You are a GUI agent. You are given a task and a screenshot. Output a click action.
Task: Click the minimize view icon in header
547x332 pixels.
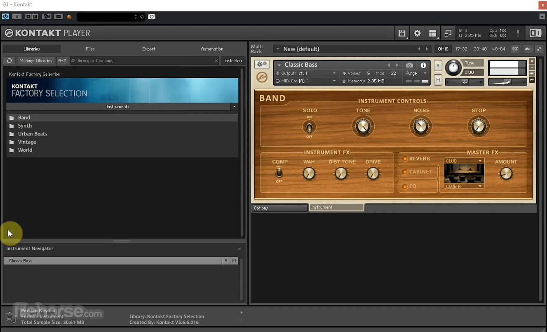coord(448,33)
